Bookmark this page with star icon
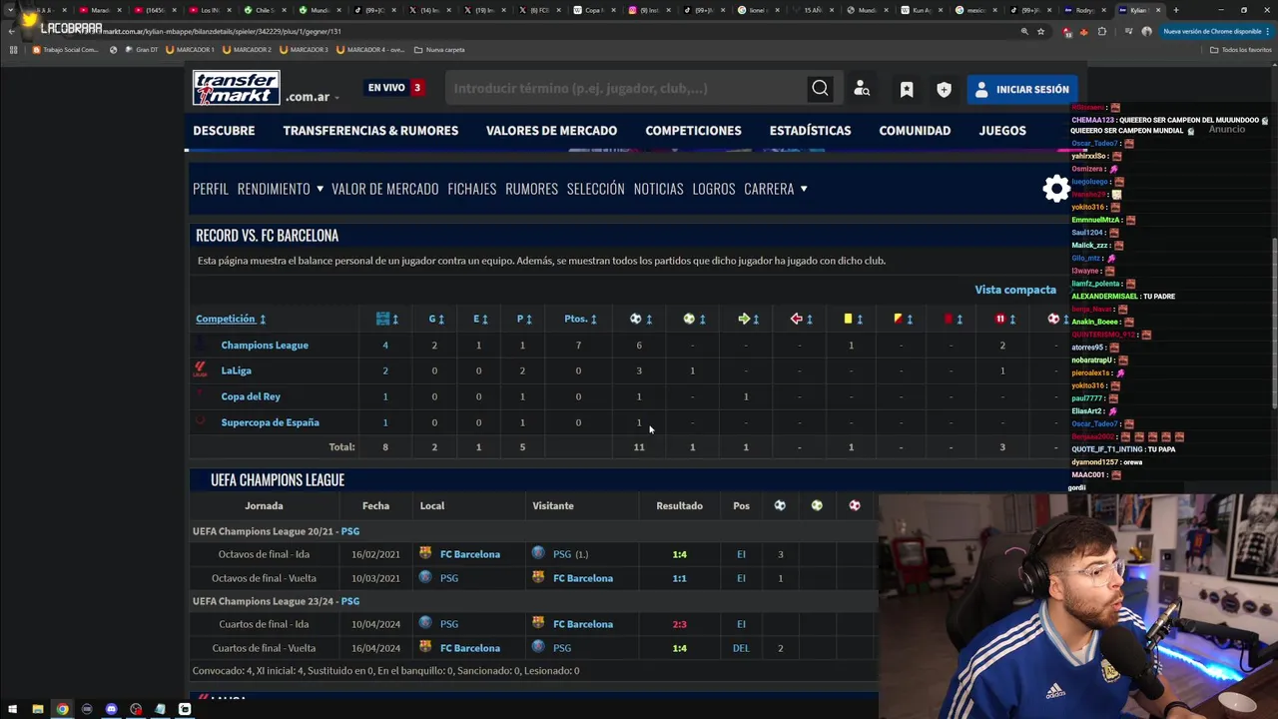 [x=1040, y=31]
